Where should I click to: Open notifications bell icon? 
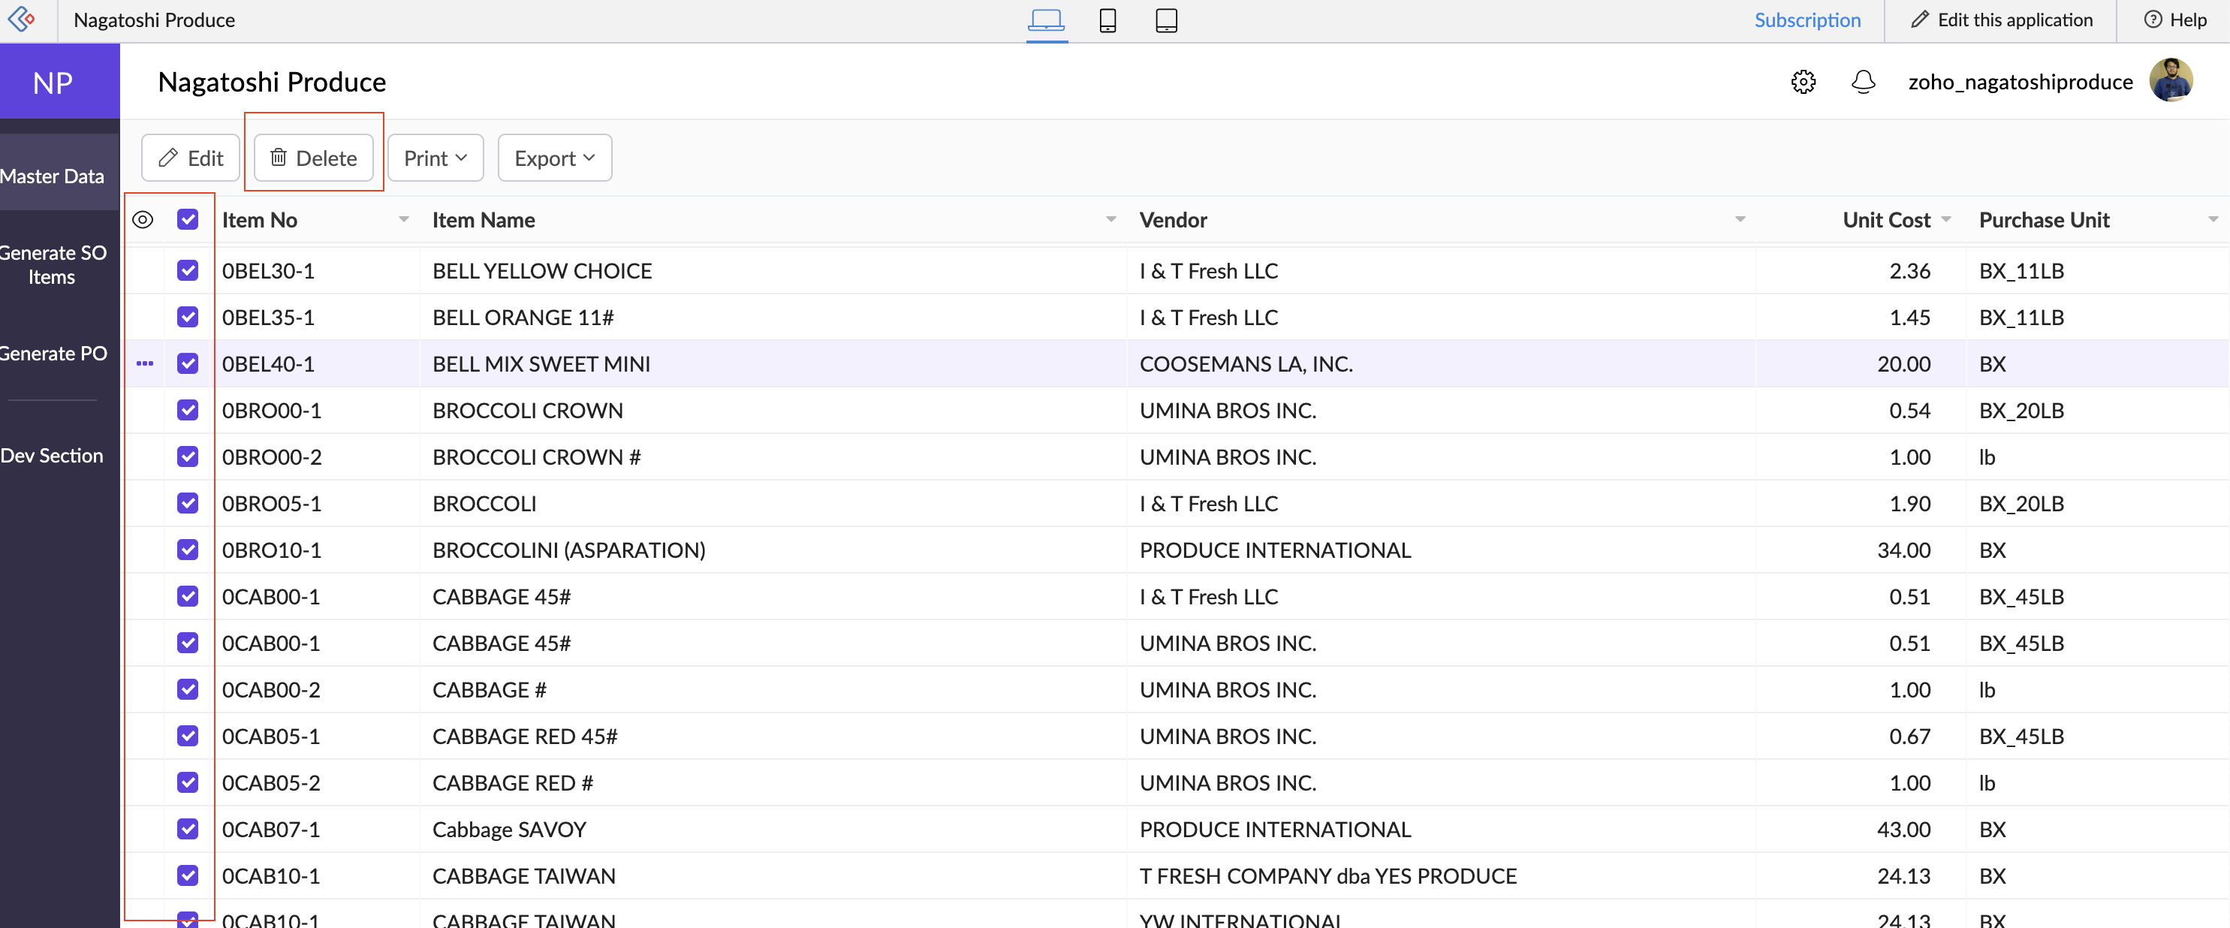(x=1863, y=83)
